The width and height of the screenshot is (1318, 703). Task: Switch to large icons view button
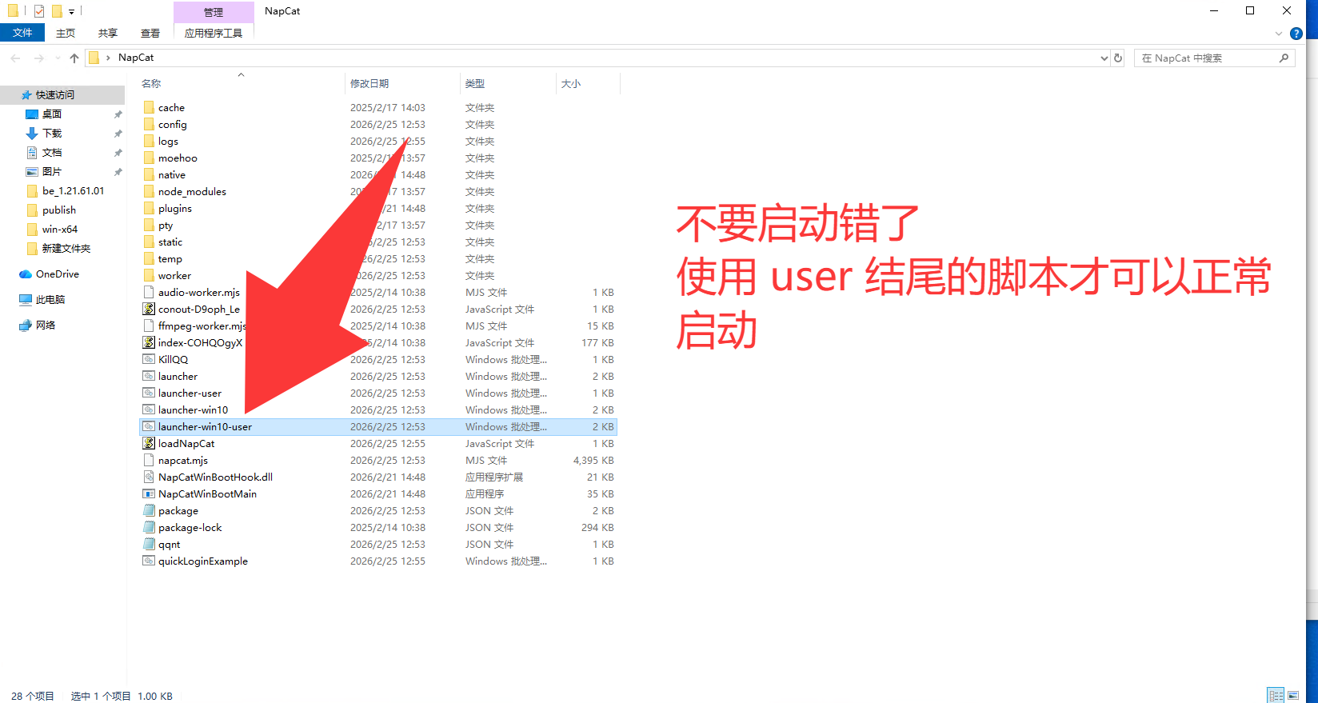(1293, 695)
